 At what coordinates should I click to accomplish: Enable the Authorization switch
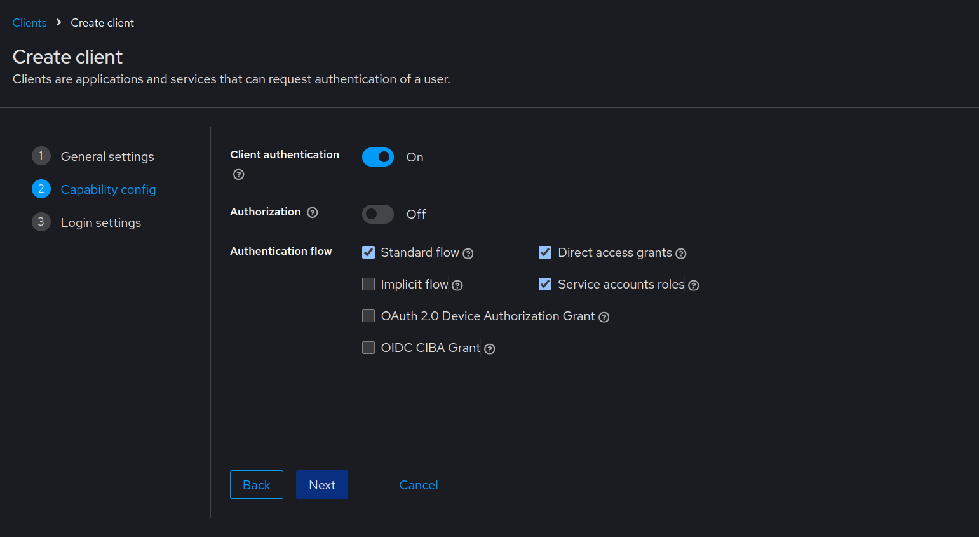(x=378, y=214)
